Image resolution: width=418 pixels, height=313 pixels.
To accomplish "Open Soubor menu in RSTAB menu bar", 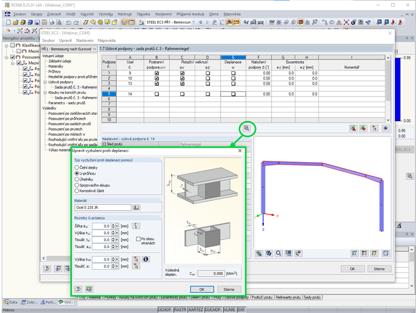I will click(x=19, y=14).
